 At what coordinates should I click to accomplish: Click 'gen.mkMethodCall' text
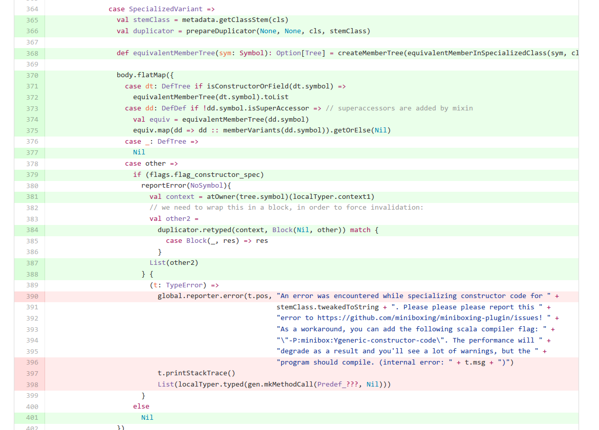tap(281, 384)
